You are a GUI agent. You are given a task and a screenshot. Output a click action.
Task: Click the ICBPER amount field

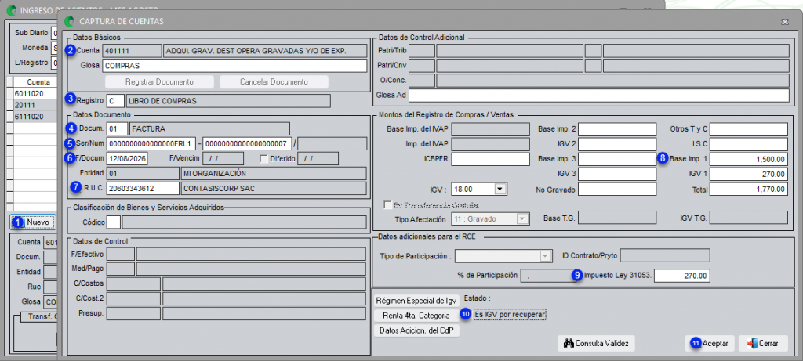490,159
